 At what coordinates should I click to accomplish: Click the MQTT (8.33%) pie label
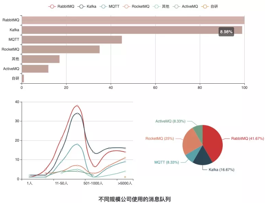point(167,163)
